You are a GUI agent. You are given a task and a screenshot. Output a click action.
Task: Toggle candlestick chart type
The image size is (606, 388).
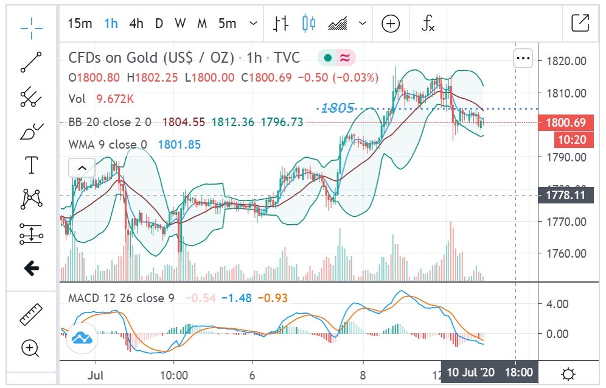coord(308,24)
